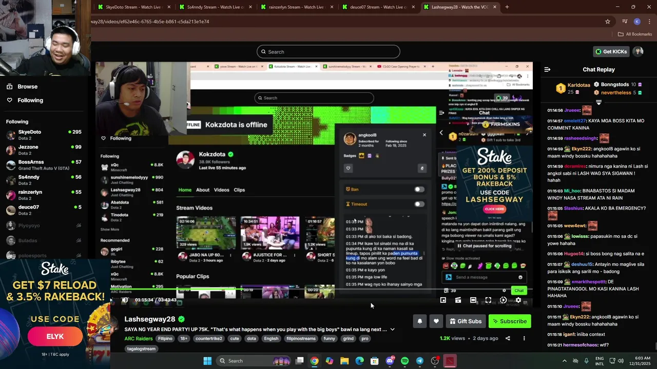Open volume control in system tray
657x369 pixels.
click(x=621, y=361)
